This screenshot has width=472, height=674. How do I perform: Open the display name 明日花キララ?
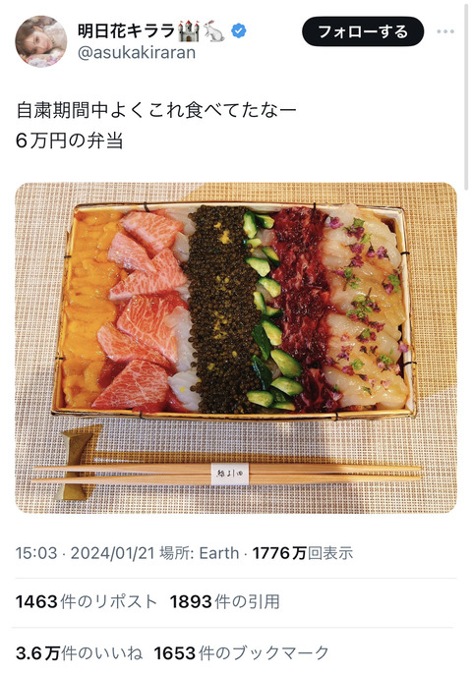126,31
